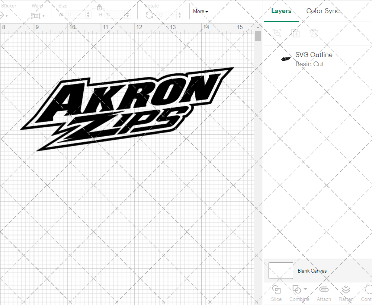The height and width of the screenshot is (305, 372).
Task: Click the Warp tool icon
Action: pos(36,15)
